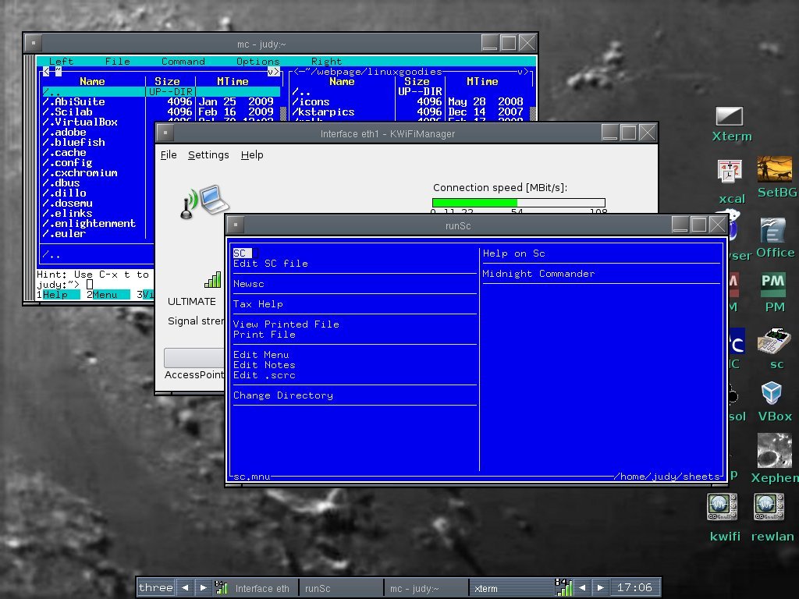Viewport: 799px width, 599px height.
Task: Open the mc window menu button
Action: coord(34,44)
